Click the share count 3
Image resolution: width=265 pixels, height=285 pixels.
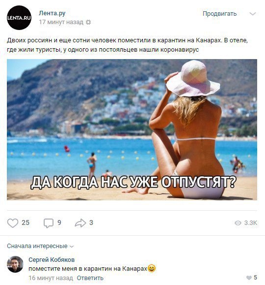pos(91,222)
